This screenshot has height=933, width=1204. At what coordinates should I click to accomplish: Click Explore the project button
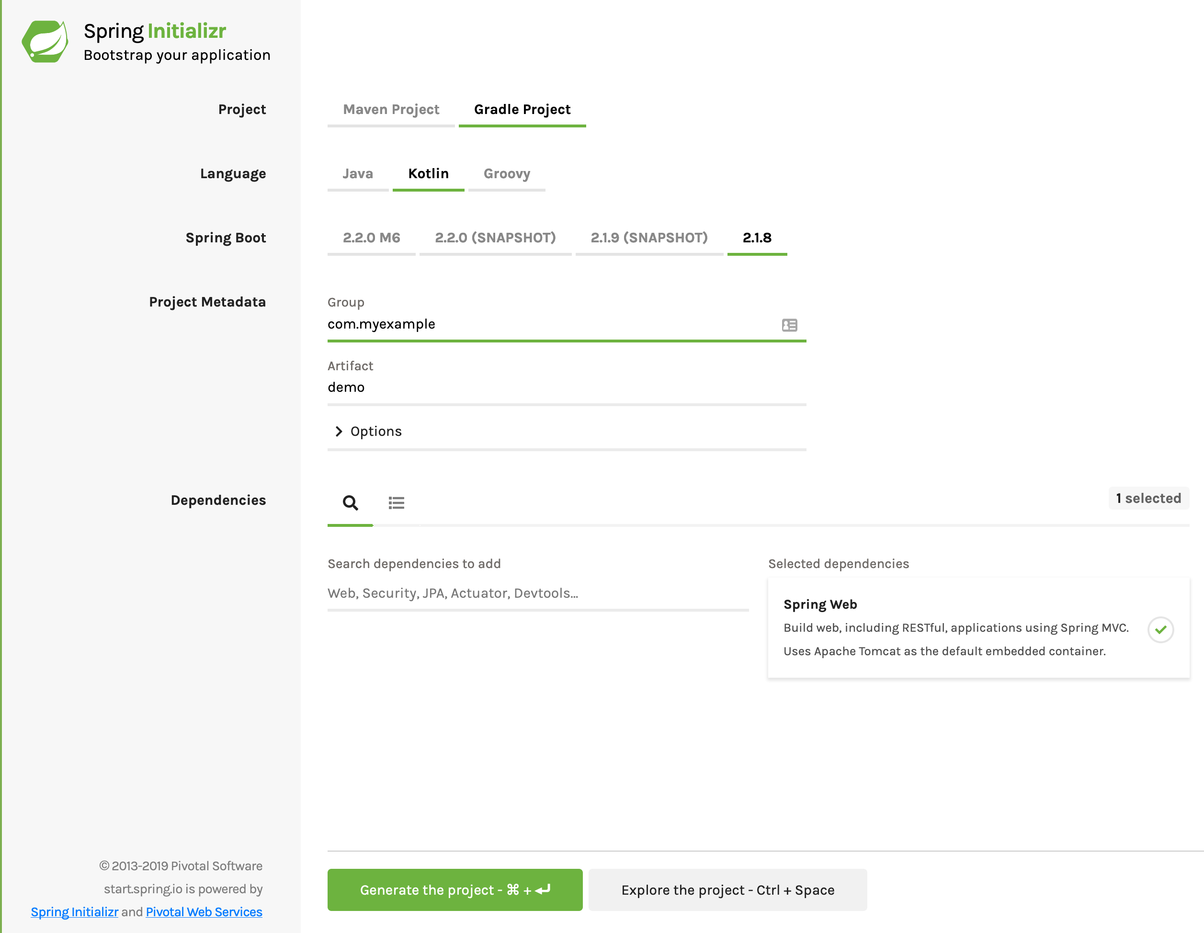point(727,889)
